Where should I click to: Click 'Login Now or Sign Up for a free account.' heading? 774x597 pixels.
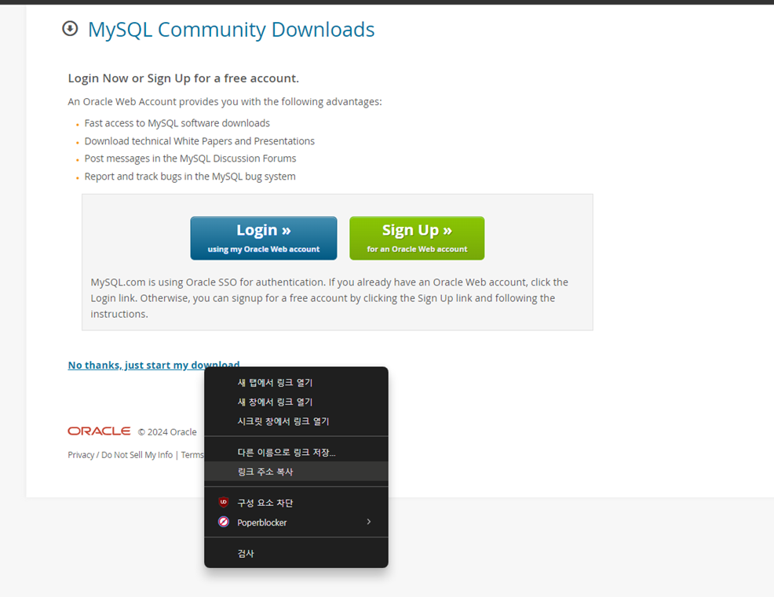click(x=183, y=78)
